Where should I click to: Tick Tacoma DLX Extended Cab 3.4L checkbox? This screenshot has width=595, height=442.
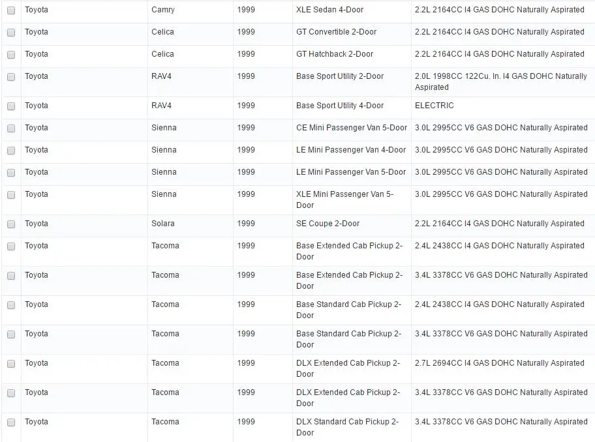tap(11, 393)
